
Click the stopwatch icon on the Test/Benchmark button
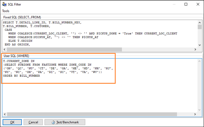(x=53, y=122)
